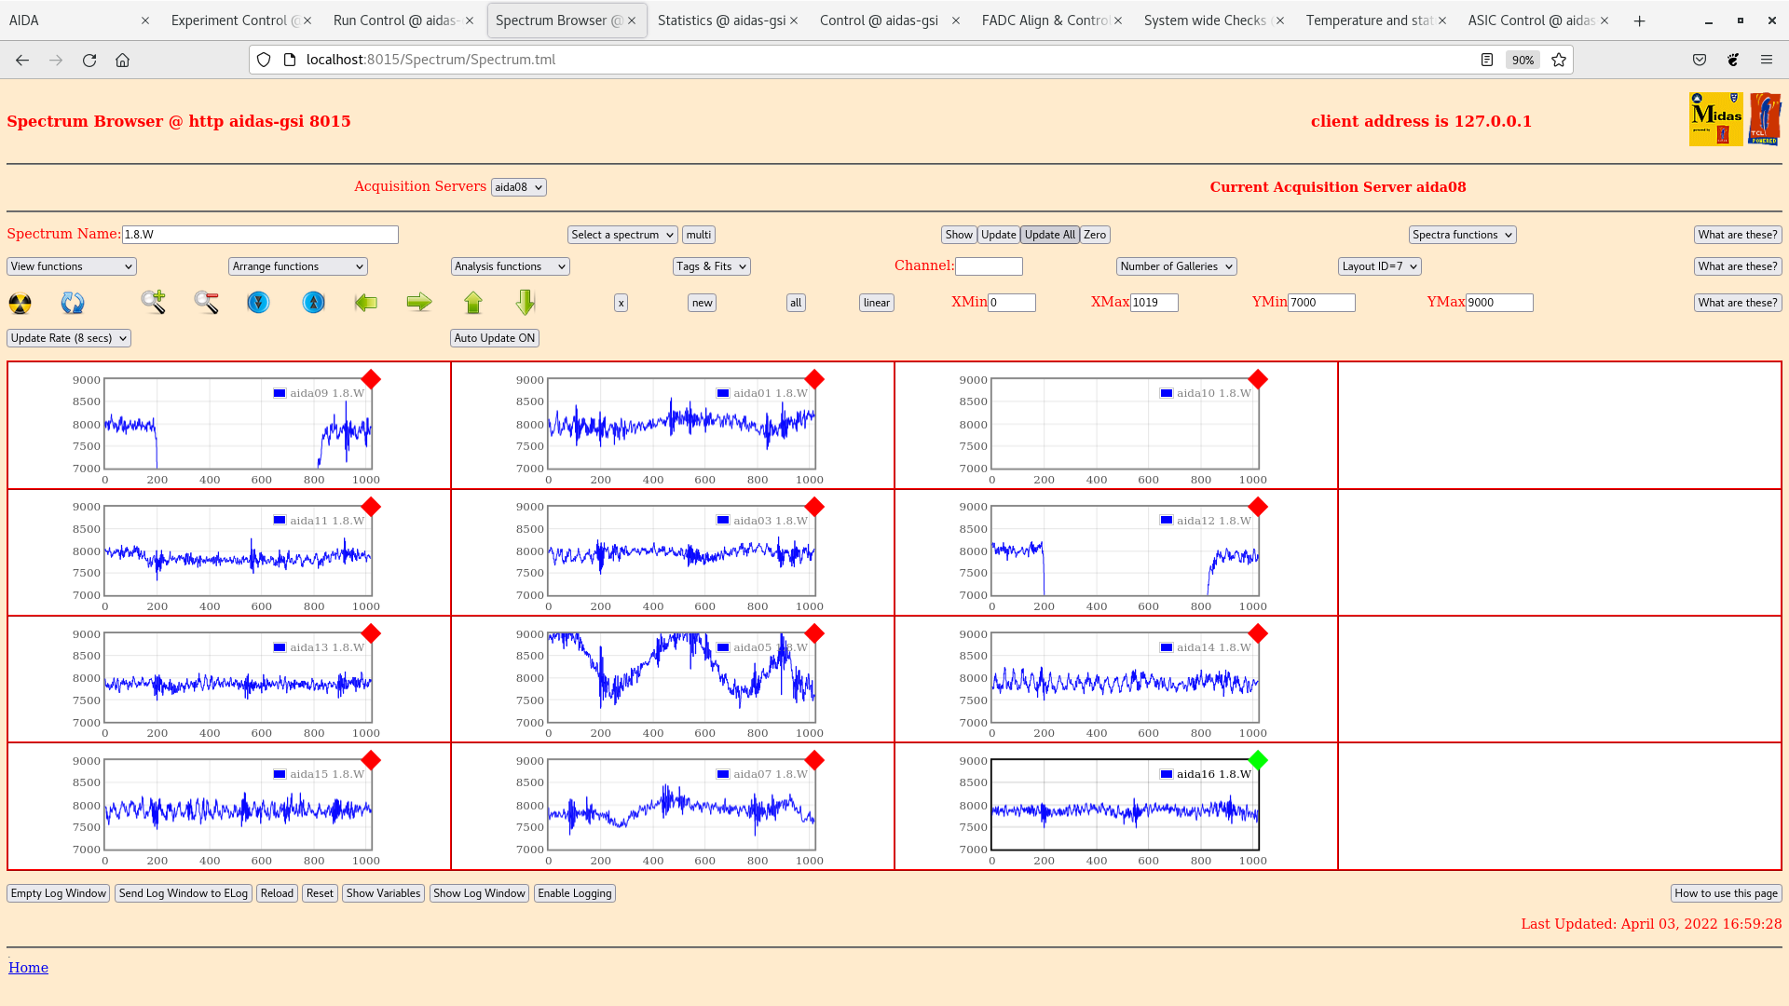Go back with browser back arrow
The width and height of the screenshot is (1789, 1006).
[22, 60]
